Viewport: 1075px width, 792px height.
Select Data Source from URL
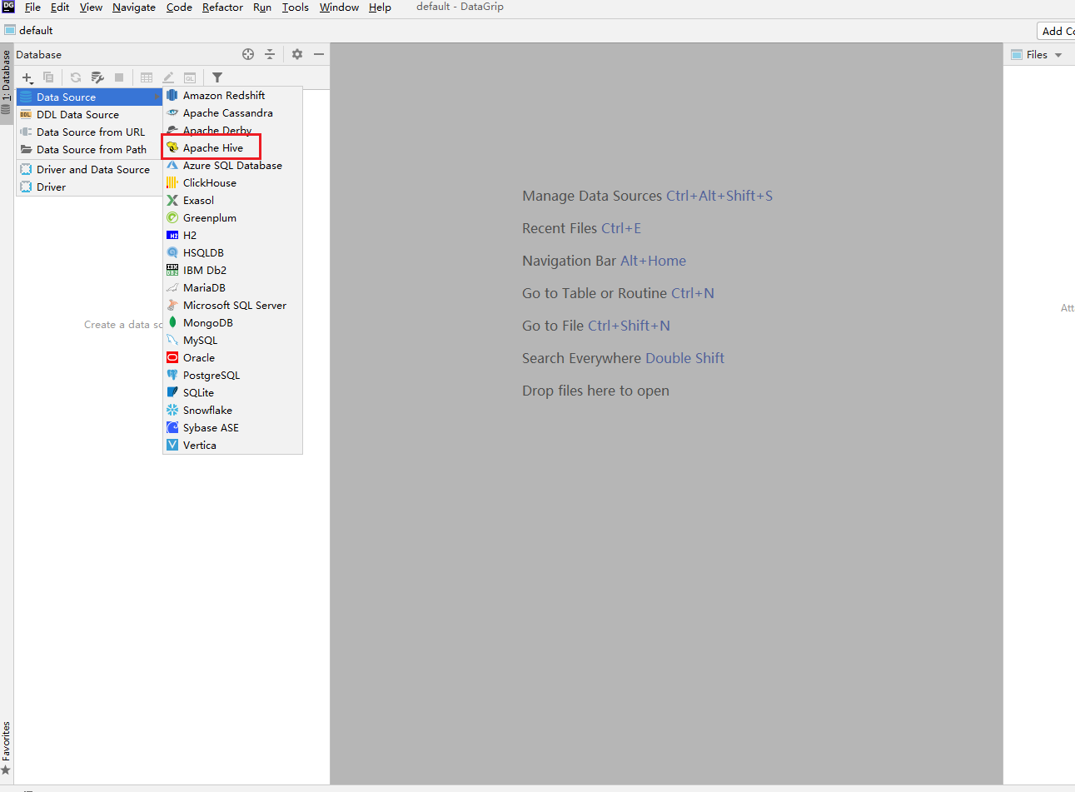coord(89,132)
